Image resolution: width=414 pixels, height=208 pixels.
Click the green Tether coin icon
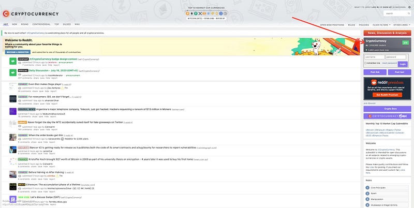(x=196, y=13)
